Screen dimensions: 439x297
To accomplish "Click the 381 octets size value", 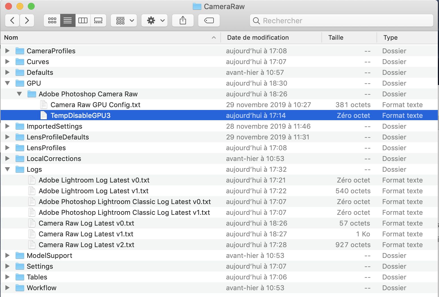I will (353, 105).
